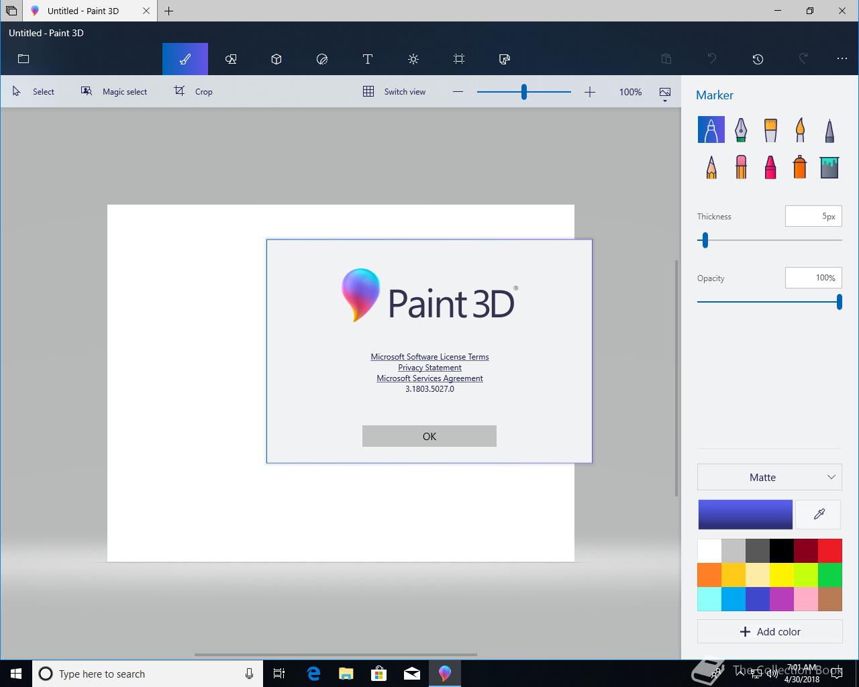Select the Spray can tool
This screenshot has width=859, height=687.
(x=799, y=167)
